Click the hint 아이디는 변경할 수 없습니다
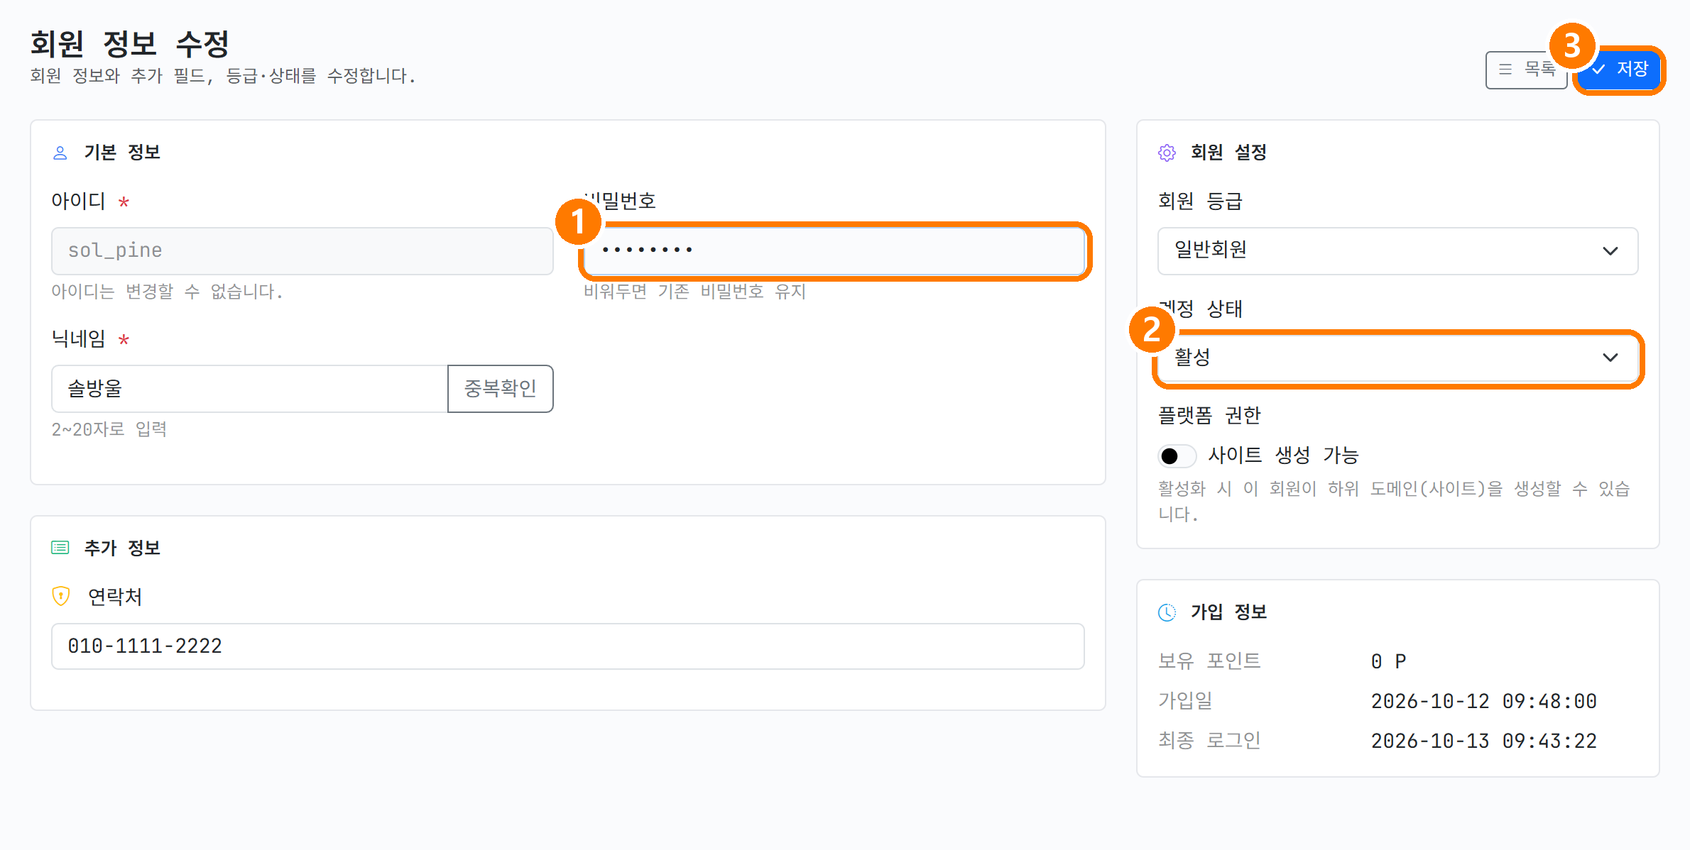This screenshot has width=1690, height=850. [167, 291]
